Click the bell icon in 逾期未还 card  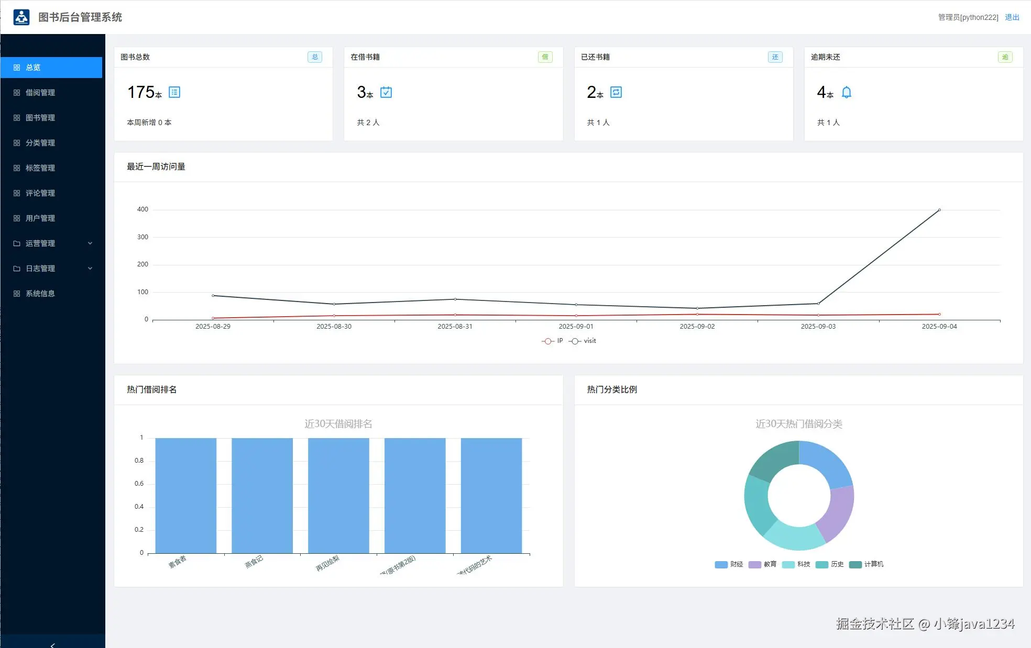[x=846, y=93]
